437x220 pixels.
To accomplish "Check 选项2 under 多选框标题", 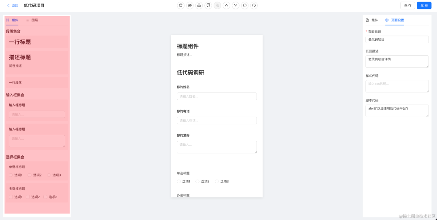I will [x=28, y=197].
